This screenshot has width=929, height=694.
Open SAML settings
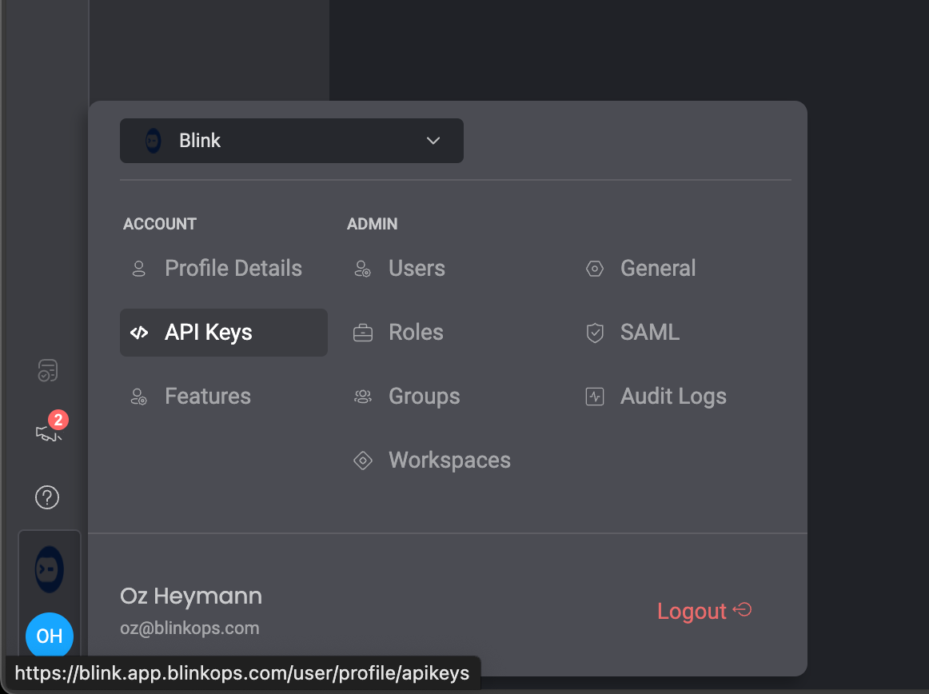[649, 332]
